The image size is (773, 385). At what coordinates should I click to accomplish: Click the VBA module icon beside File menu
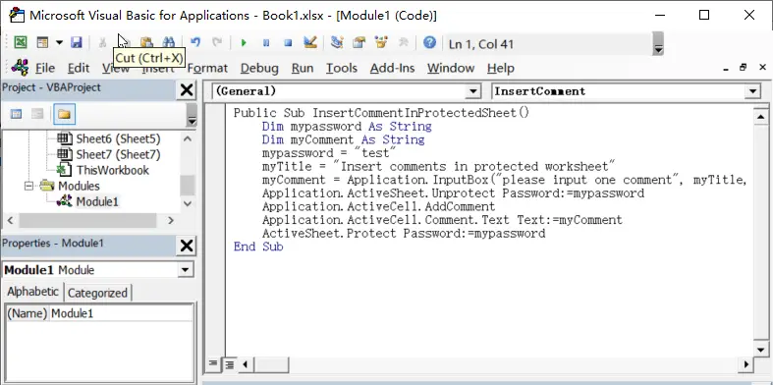(20, 67)
